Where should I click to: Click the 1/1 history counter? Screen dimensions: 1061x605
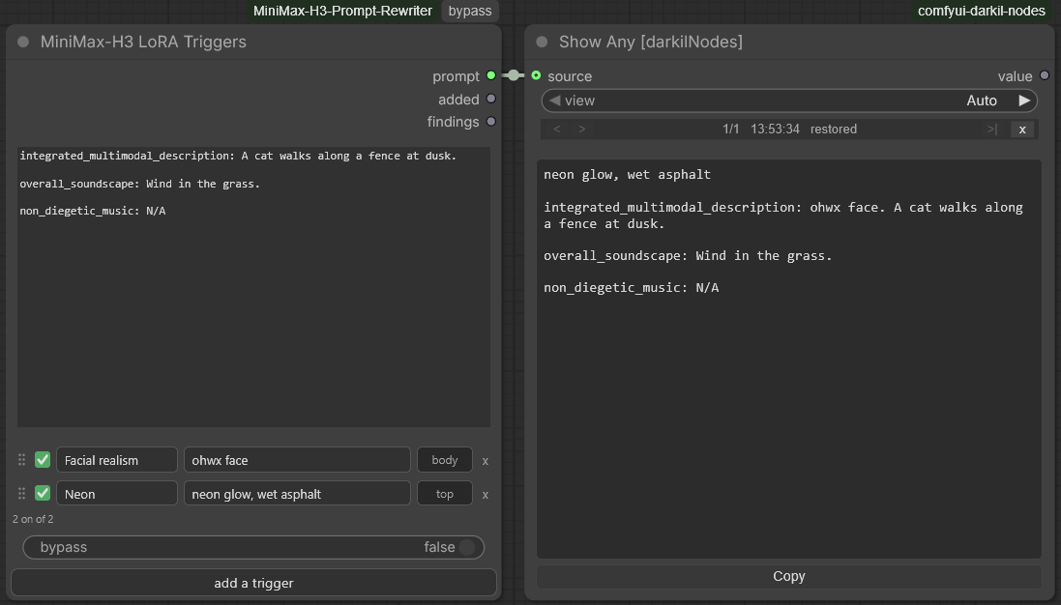(731, 130)
